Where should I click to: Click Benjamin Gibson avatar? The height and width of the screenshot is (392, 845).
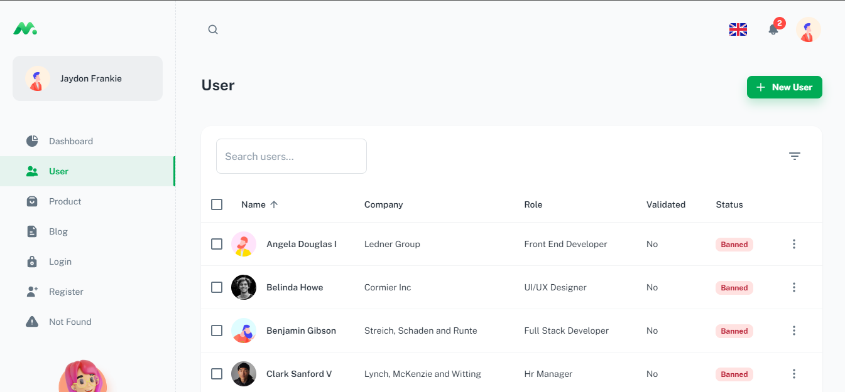(244, 331)
